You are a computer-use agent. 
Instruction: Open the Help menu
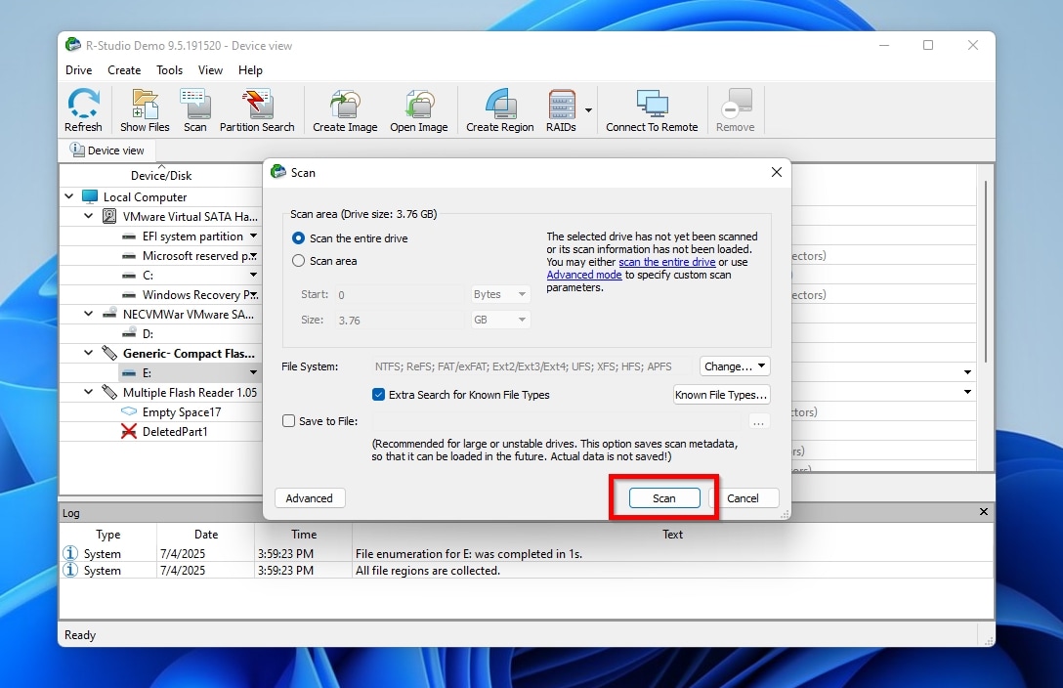coord(250,69)
